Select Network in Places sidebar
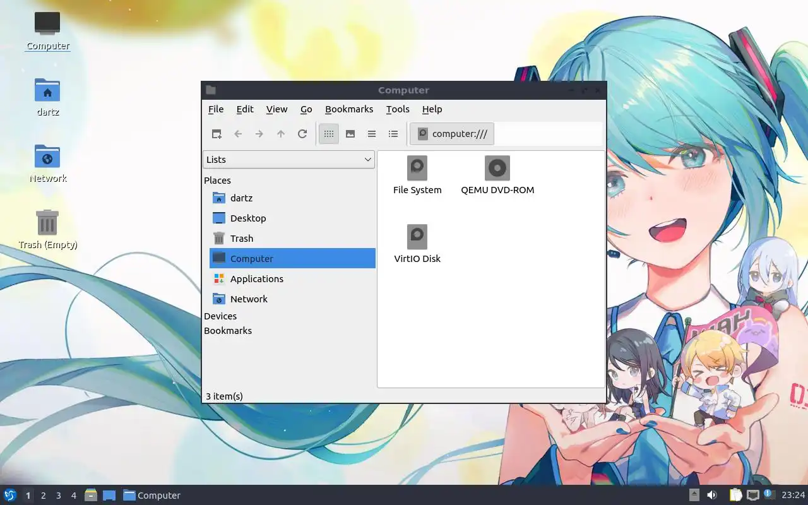Screen dimensions: 808x505 pos(292,299)
